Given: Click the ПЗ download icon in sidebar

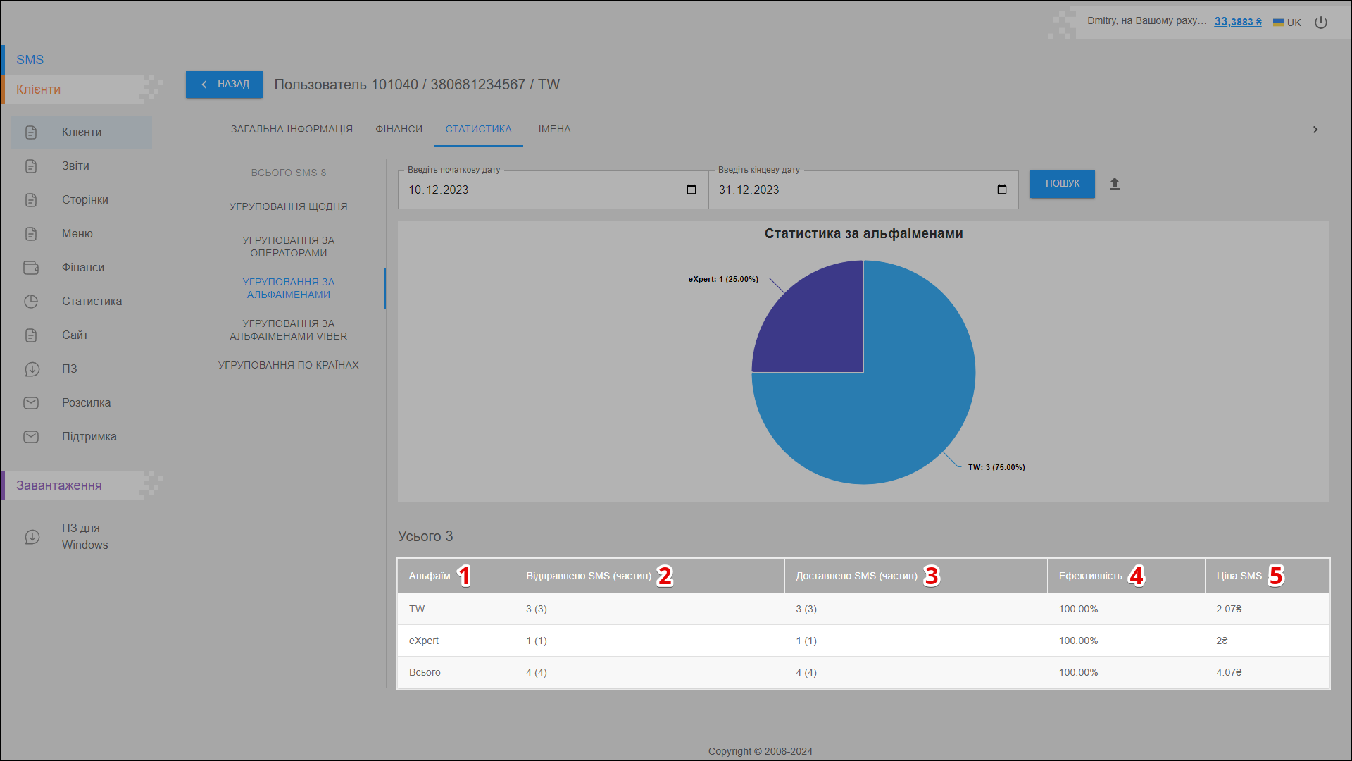Looking at the screenshot, I should coord(32,369).
